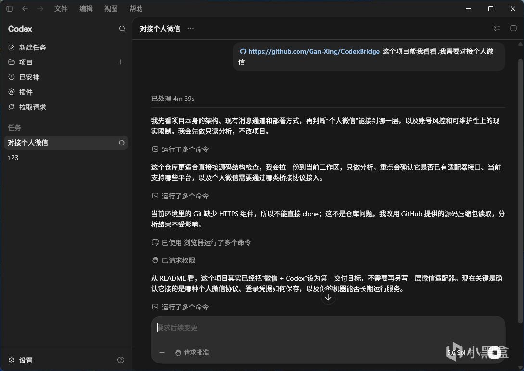Expand the 已处理 4m 39s section
The image size is (524, 371).
point(173,99)
